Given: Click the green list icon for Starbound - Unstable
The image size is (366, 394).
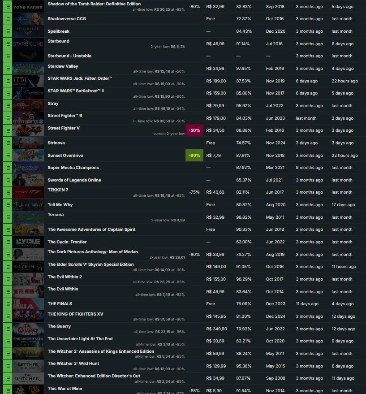Looking at the screenshot, I should (8, 56).
